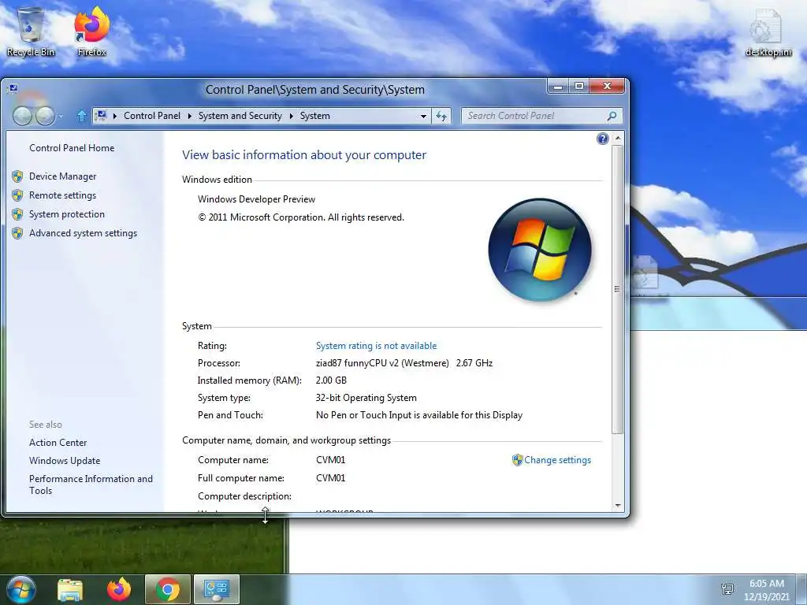Select System and Security breadcrumb
This screenshot has height=605, width=807.
pyautogui.click(x=240, y=116)
